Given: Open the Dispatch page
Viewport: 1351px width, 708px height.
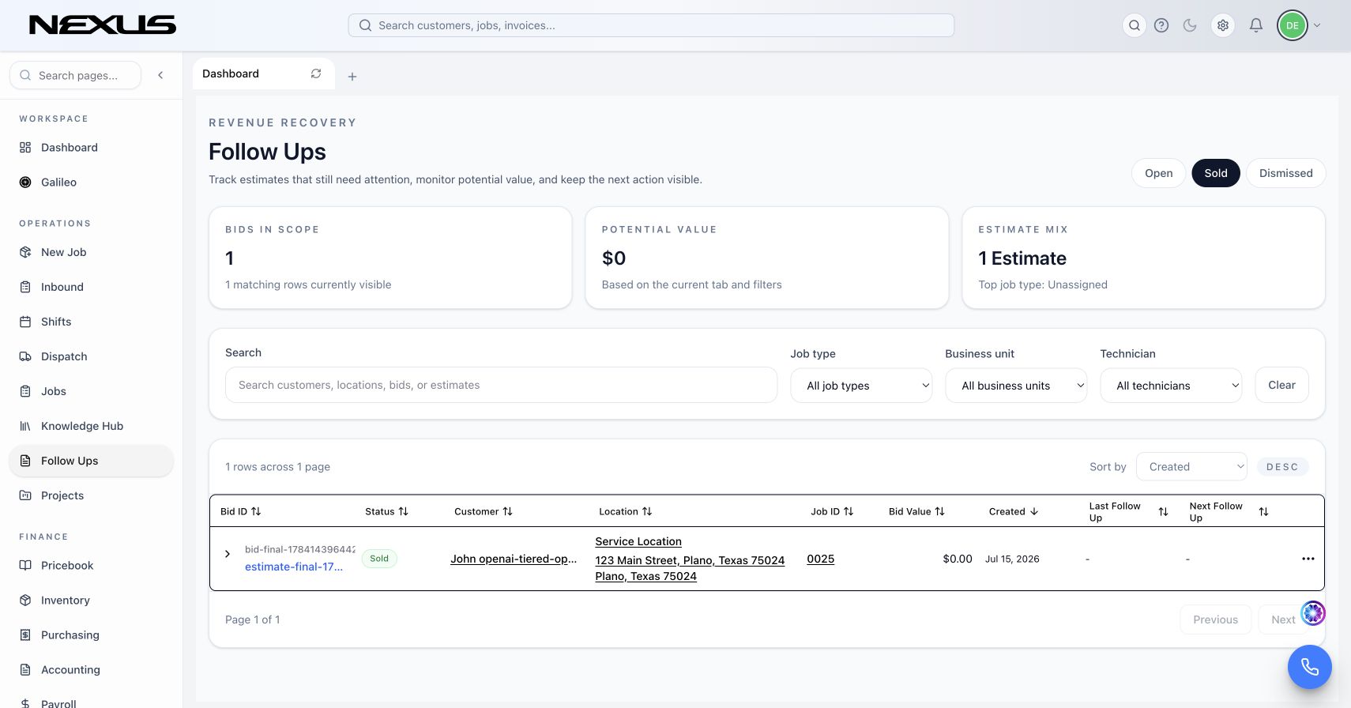Looking at the screenshot, I should point(91,356).
